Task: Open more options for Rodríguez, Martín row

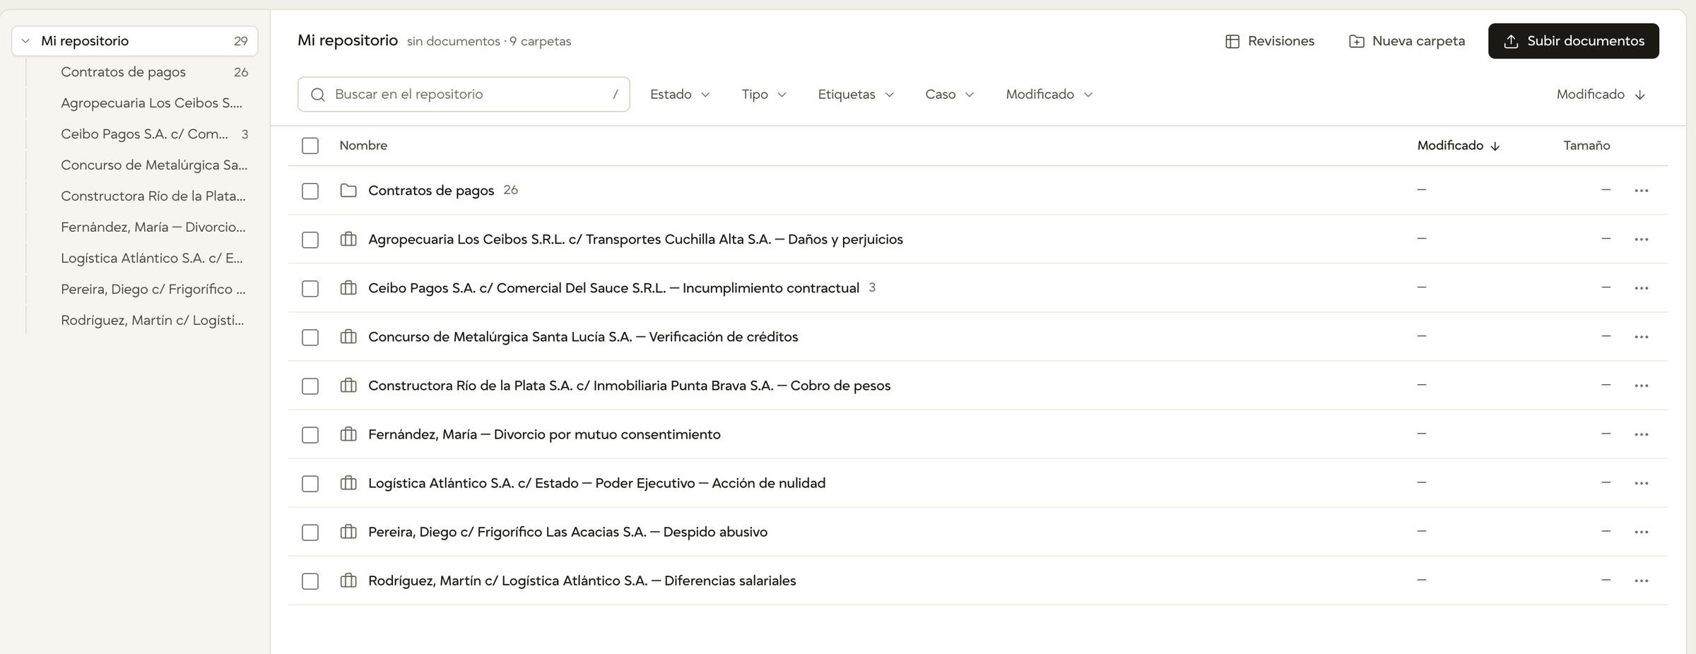Action: (1641, 581)
